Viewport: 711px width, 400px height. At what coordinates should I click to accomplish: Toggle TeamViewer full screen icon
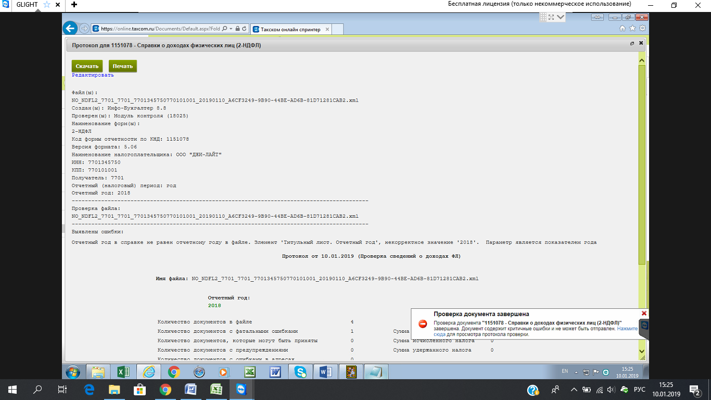(x=551, y=17)
